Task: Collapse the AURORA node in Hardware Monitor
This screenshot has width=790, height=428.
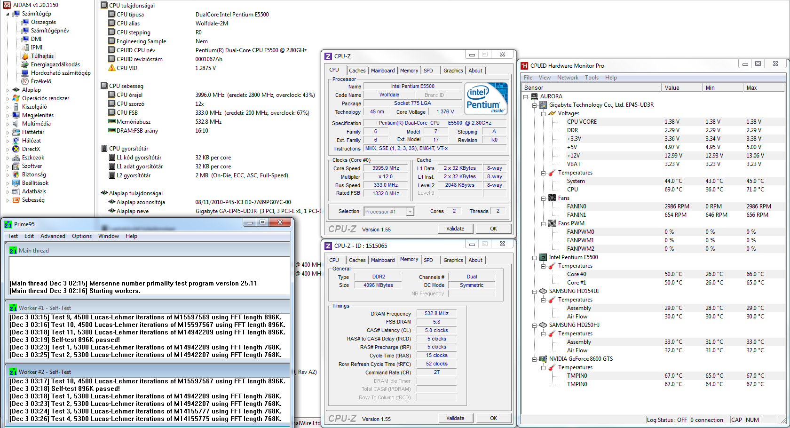Action: (526, 97)
